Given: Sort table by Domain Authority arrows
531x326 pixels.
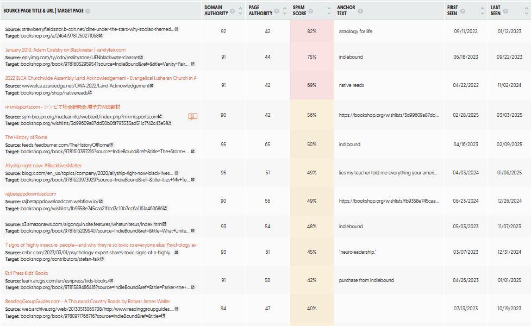Looking at the screenshot, I should (x=240, y=11).
